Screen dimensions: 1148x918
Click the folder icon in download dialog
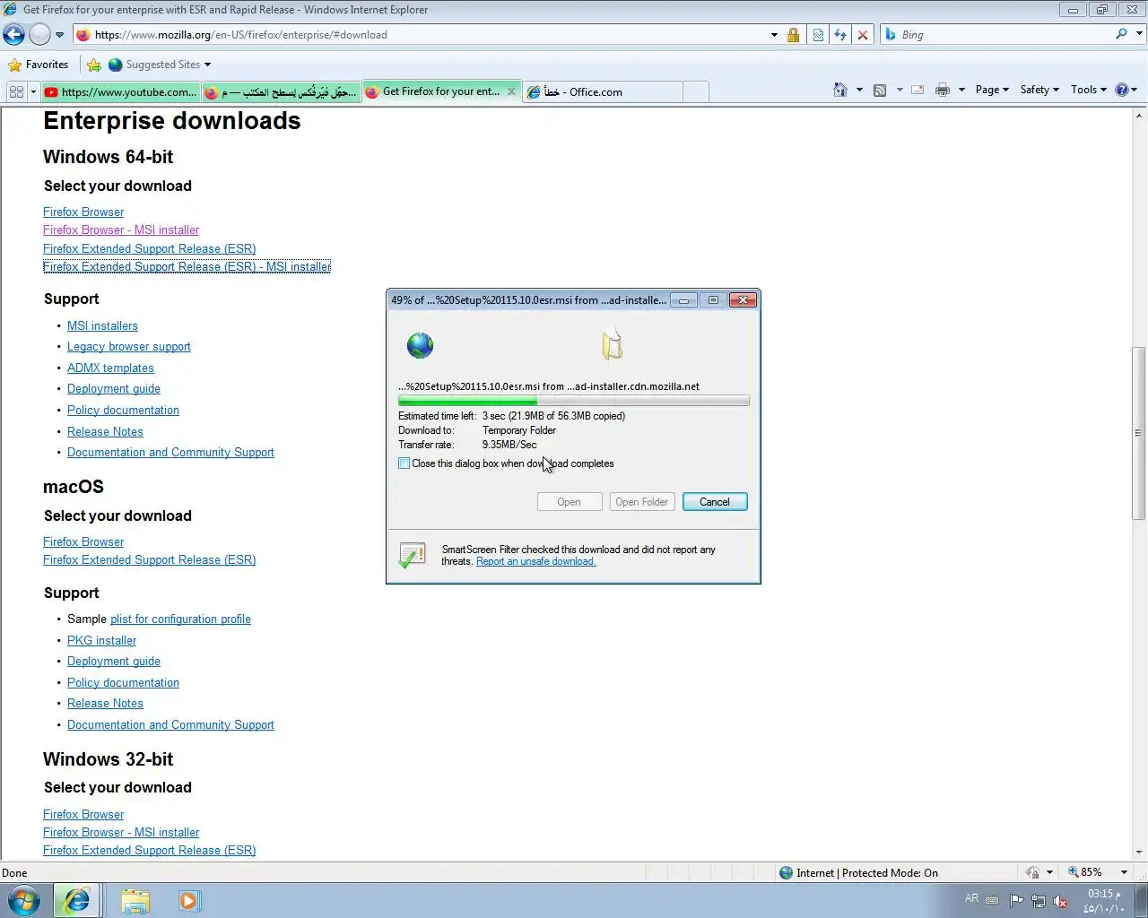point(613,345)
